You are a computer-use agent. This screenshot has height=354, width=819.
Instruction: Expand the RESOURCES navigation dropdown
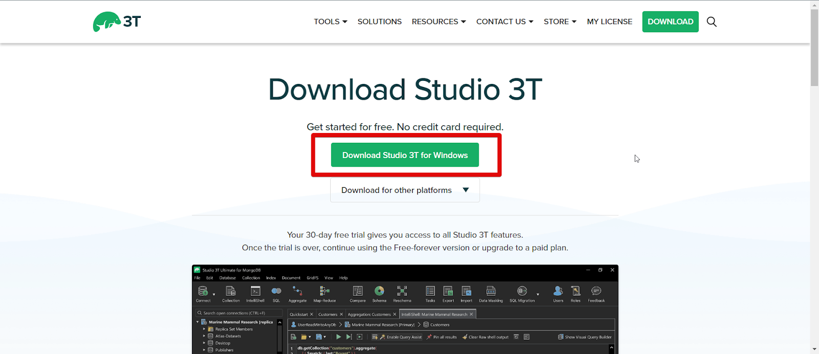[x=439, y=21]
